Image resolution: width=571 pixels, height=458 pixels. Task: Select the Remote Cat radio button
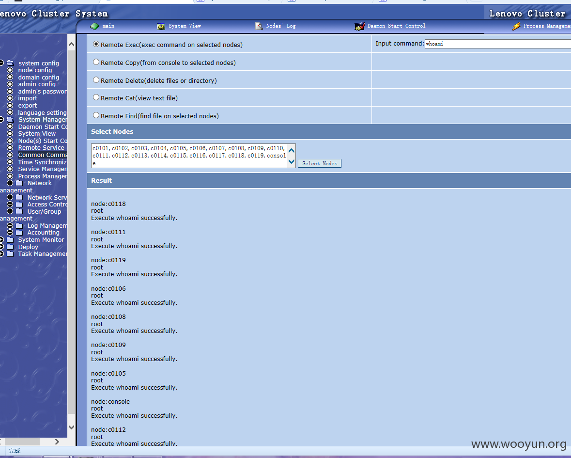tap(96, 97)
